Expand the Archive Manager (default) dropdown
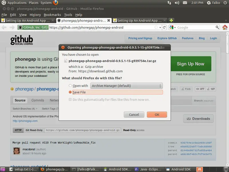Viewport: 229px width, 172px height. pyautogui.click(x=127, y=86)
